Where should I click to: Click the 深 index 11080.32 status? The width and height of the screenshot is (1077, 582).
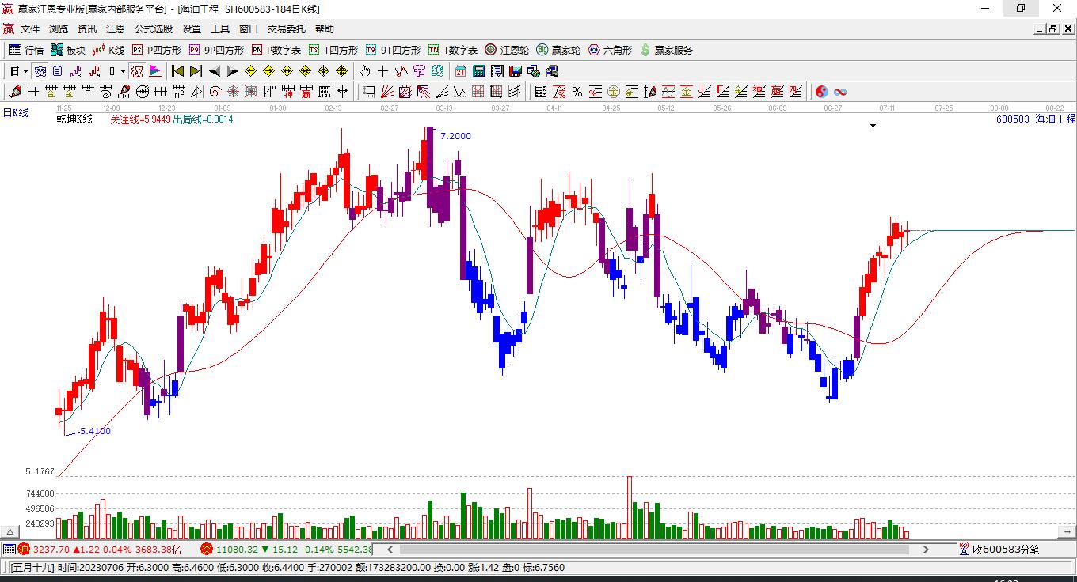click(287, 549)
